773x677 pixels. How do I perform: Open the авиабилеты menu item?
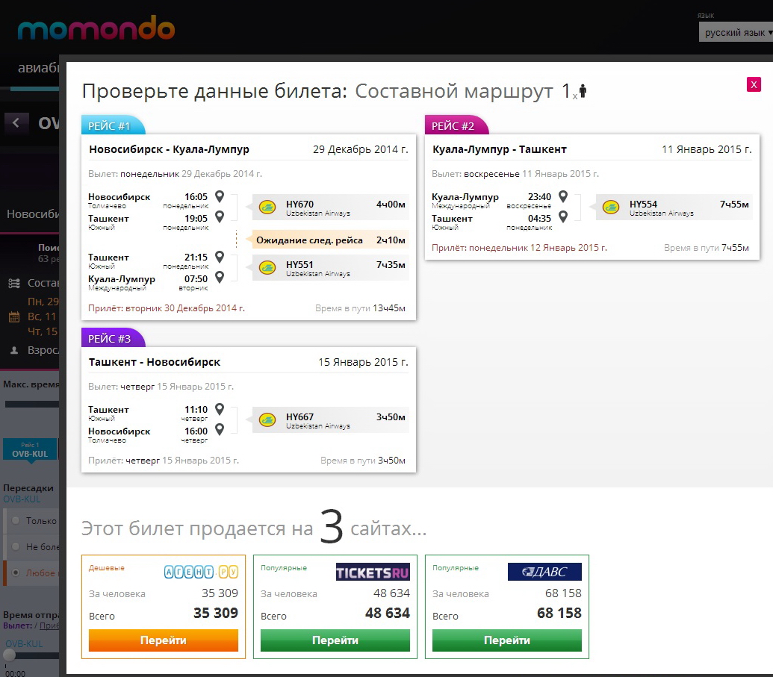38,67
